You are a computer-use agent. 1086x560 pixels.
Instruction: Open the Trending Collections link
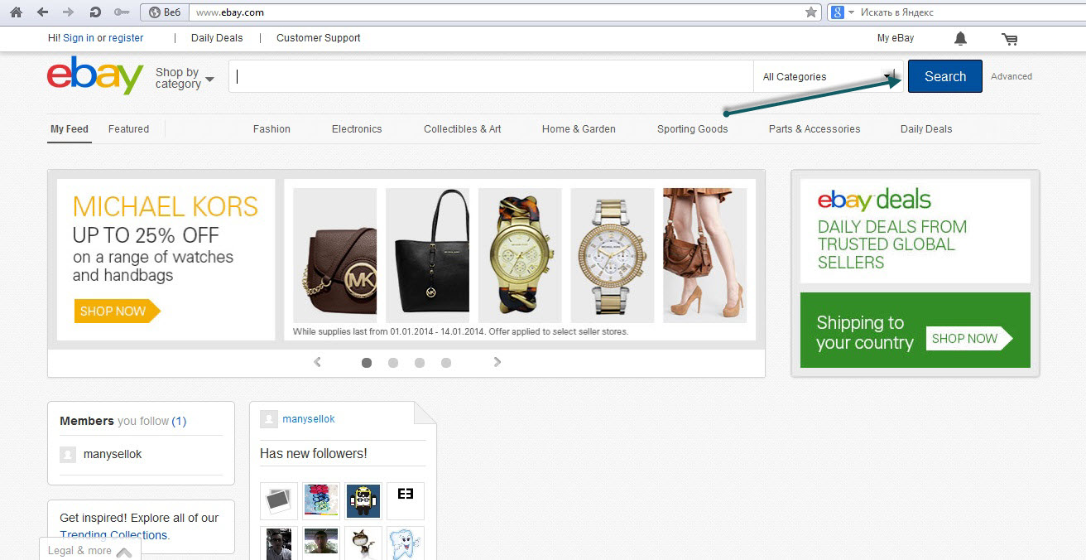[113, 535]
